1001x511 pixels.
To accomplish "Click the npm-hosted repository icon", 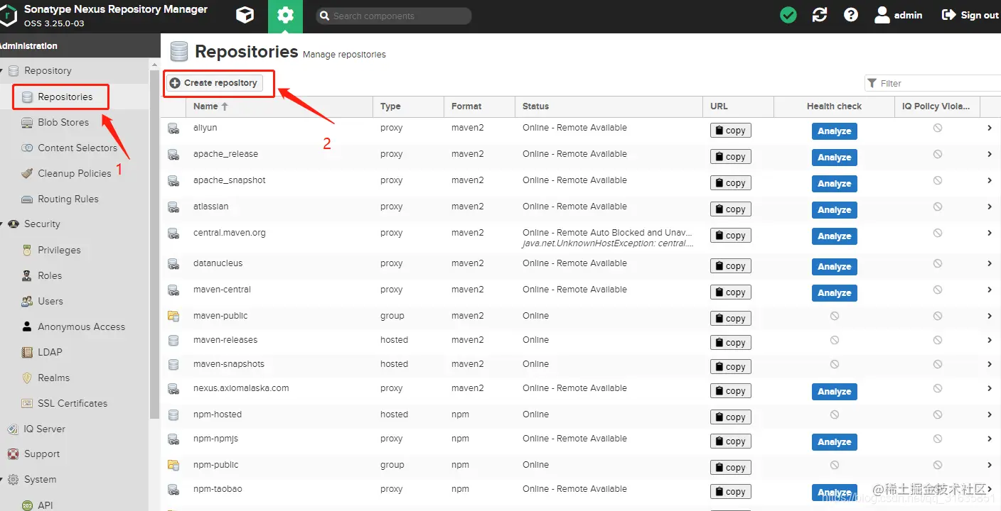I will [x=173, y=415].
